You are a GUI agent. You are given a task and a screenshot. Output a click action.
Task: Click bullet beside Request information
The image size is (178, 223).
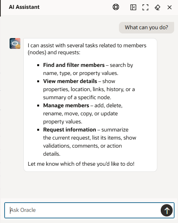[x=38, y=130]
